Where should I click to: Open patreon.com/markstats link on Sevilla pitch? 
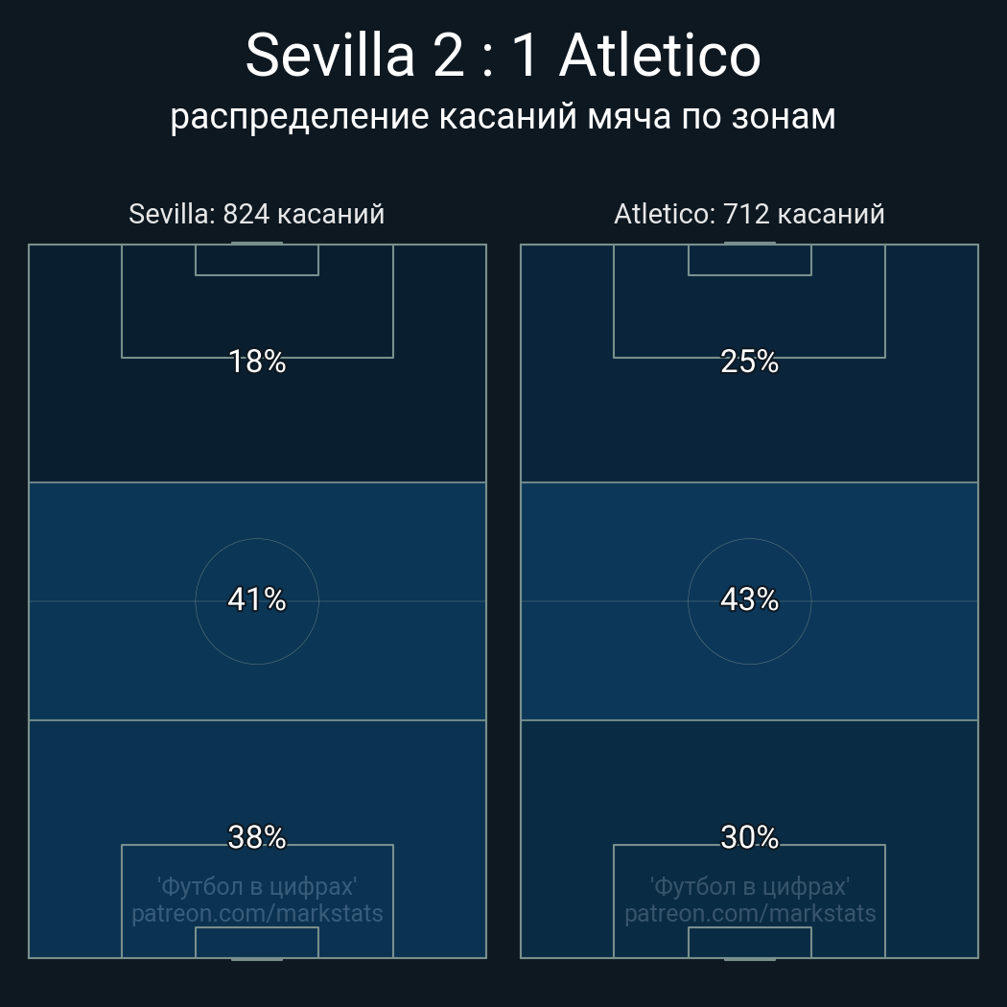tap(257, 913)
